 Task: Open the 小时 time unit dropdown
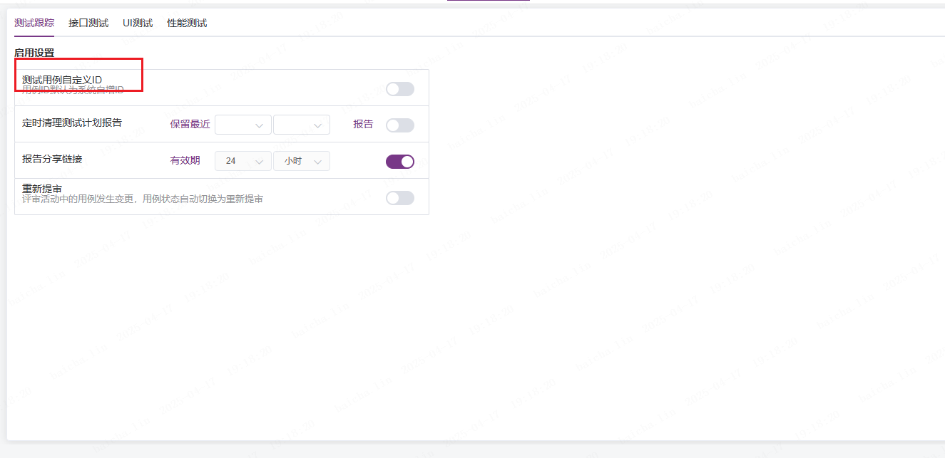click(302, 161)
